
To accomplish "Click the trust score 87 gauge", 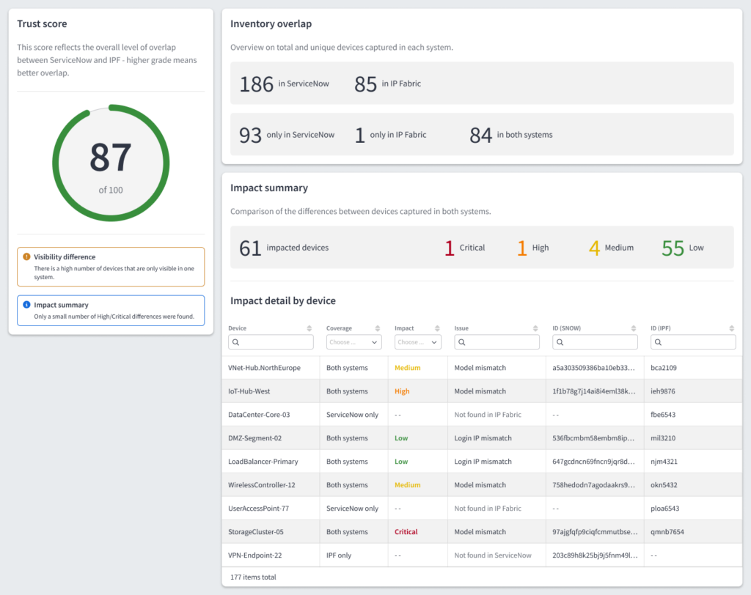I will click(111, 163).
